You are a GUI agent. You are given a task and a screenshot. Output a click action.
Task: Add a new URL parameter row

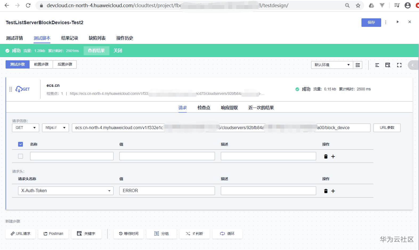[333, 156]
